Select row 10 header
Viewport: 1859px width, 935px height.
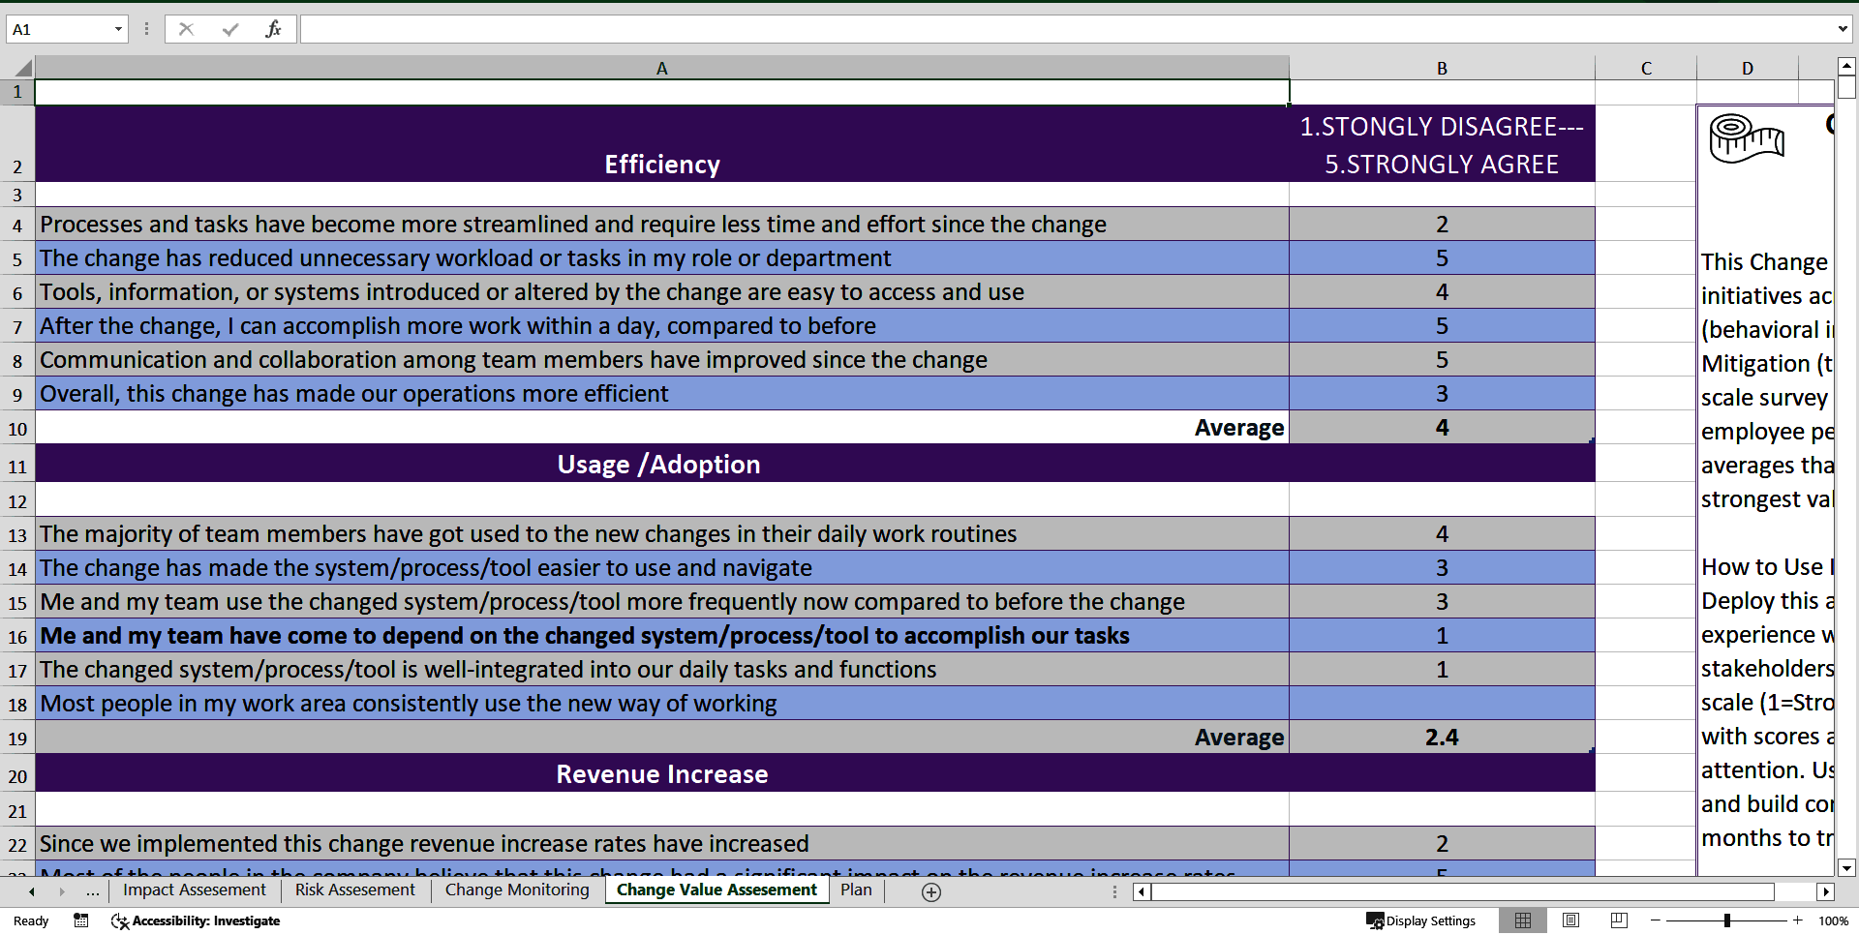tap(17, 428)
